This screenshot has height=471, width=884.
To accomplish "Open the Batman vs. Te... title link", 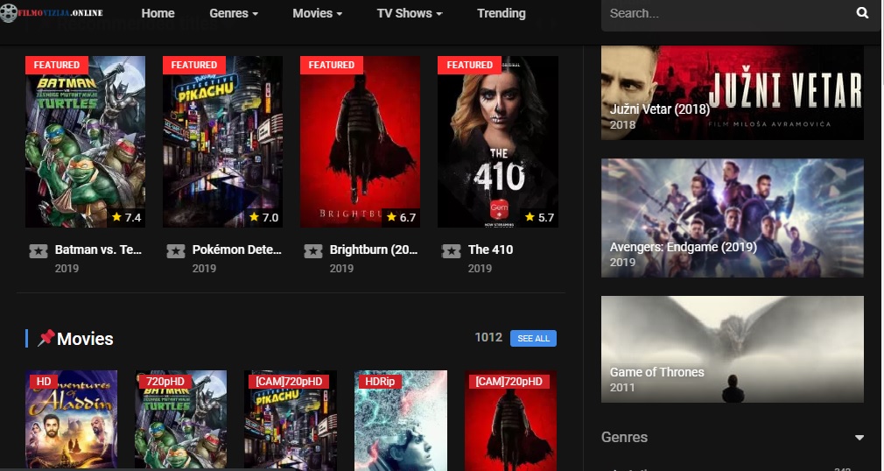I will pyautogui.click(x=98, y=250).
